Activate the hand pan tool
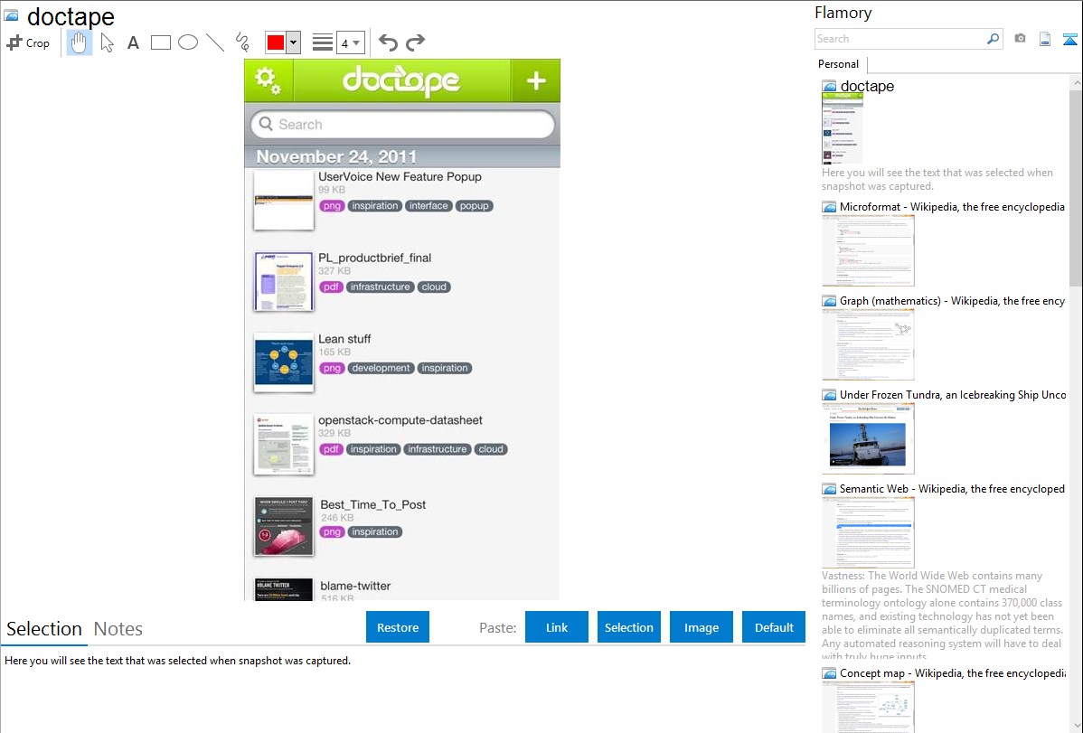The height and width of the screenshot is (733, 1083). pos(79,42)
